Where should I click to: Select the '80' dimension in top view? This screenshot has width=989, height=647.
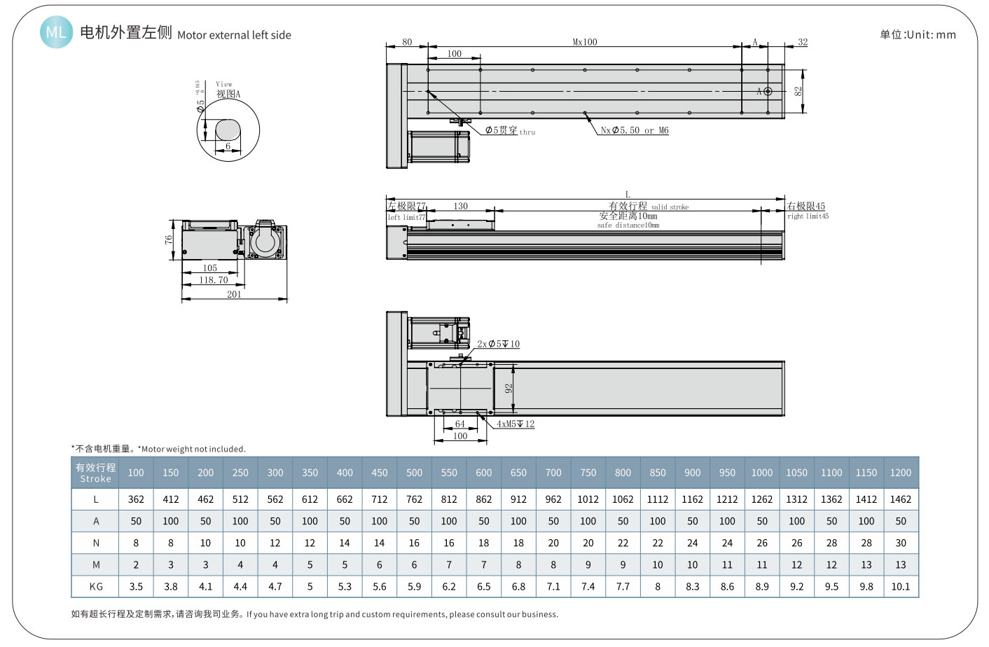407,42
